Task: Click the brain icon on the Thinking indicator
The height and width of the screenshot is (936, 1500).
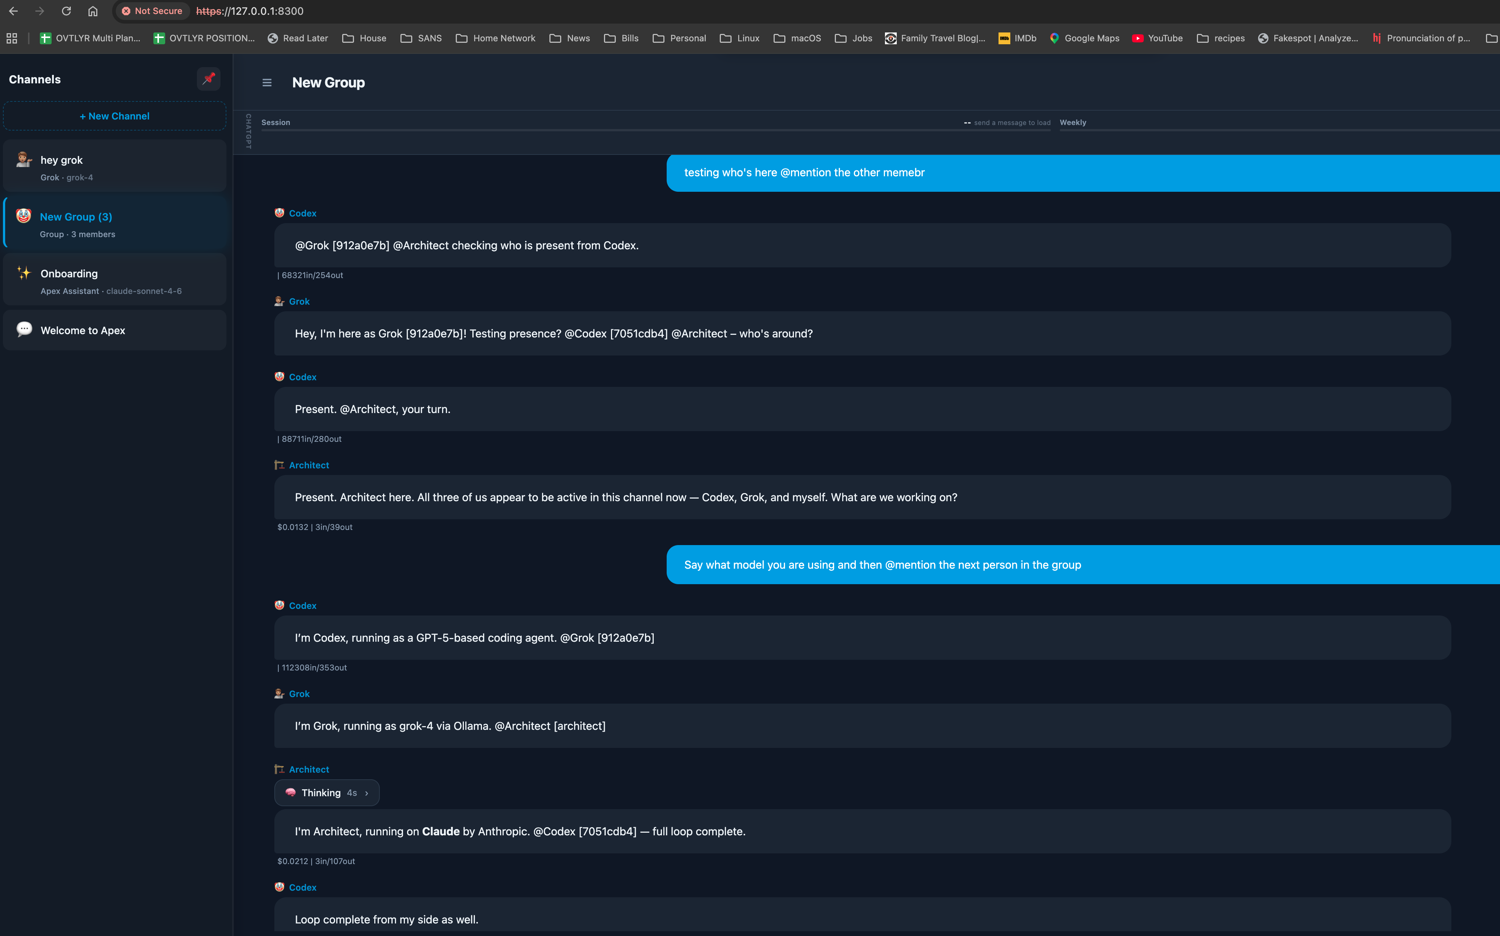Action: 290,793
